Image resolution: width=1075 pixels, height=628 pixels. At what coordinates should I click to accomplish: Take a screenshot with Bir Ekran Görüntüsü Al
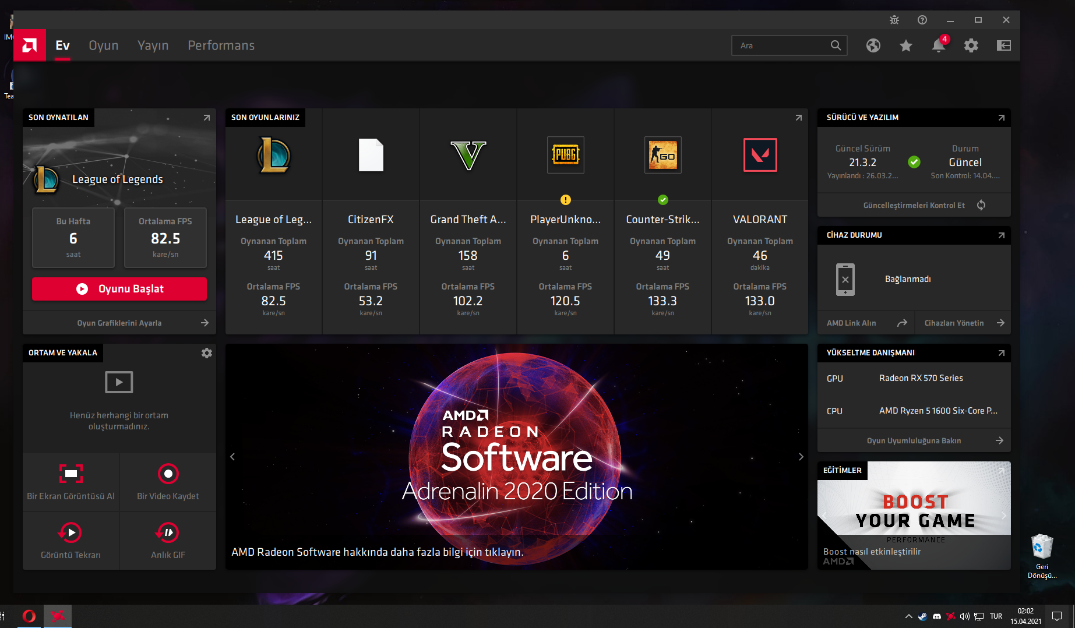point(71,482)
